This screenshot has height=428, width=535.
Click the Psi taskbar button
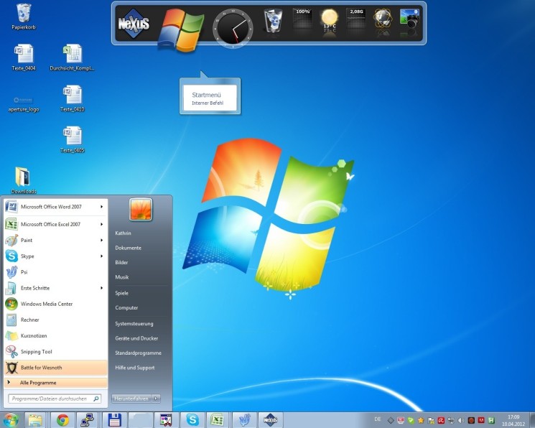[x=243, y=420]
